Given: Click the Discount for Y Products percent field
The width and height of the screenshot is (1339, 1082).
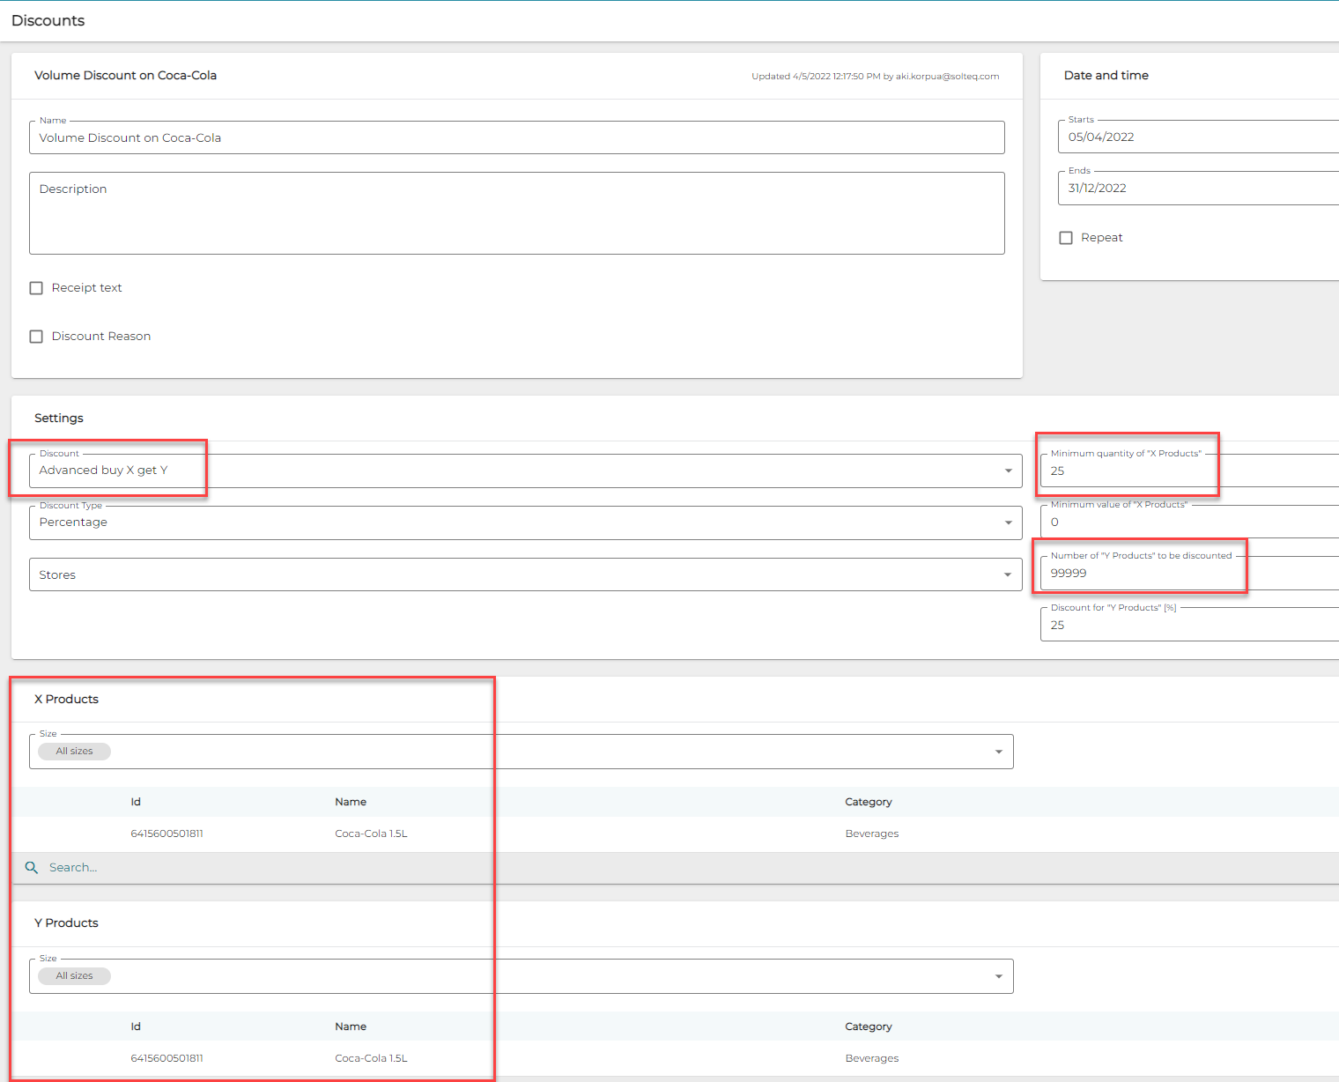Looking at the screenshot, I should (x=1189, y=626).
